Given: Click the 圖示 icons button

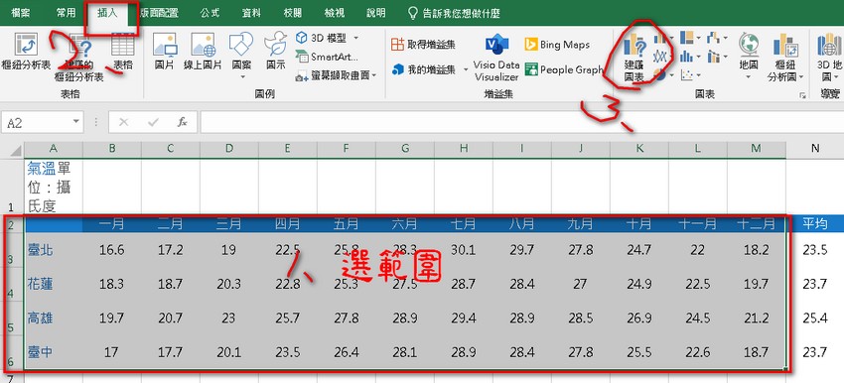Looking at the screenshot, I should 276,53.
